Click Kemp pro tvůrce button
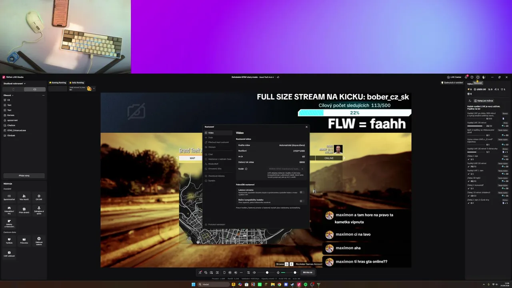The image size is (512, 288). [x=483, y=101]
